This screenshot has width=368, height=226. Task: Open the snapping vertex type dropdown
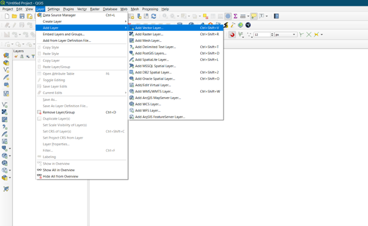250,35
